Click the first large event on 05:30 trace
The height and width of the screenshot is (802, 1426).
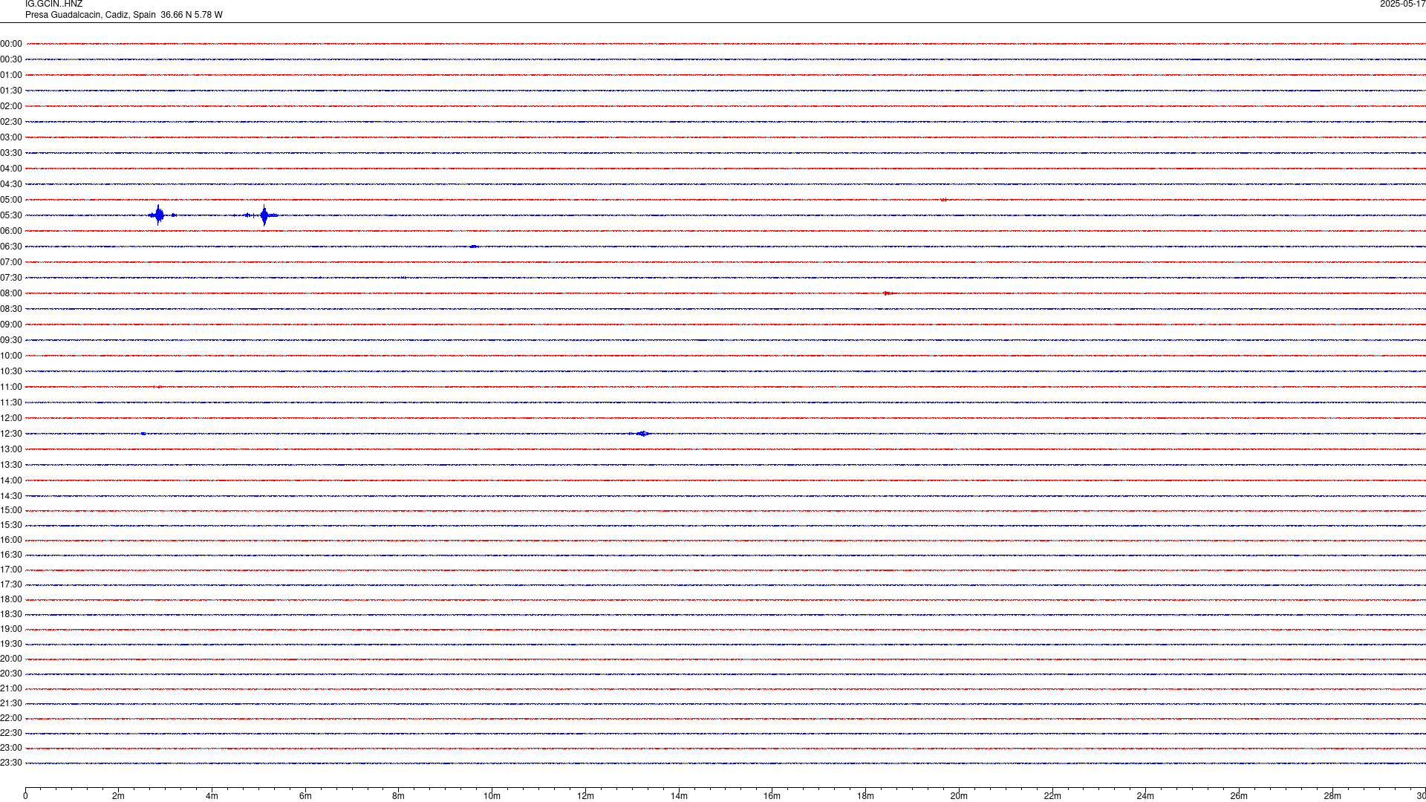[x=158, y=215]
